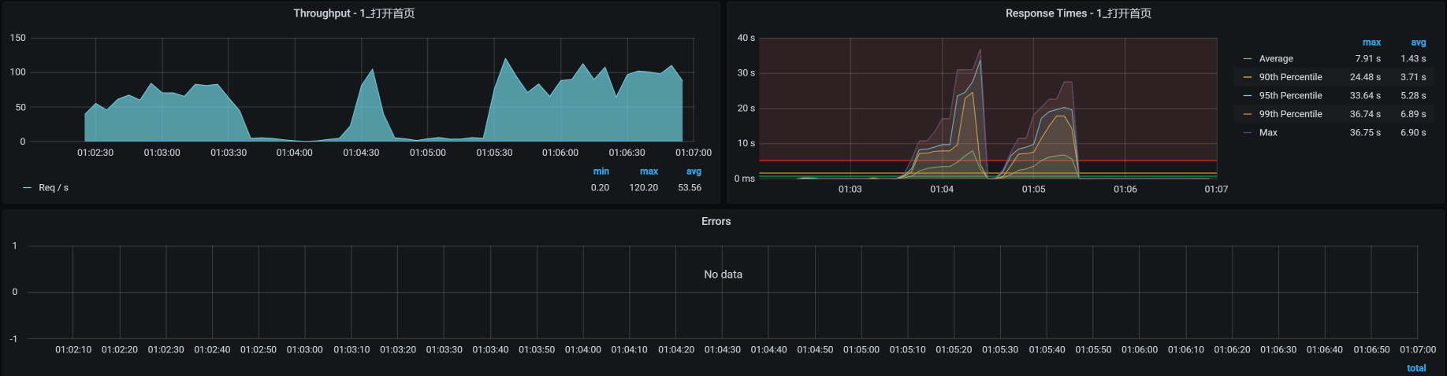Change the 95th Percentile line color icon

pos(1247,96)
